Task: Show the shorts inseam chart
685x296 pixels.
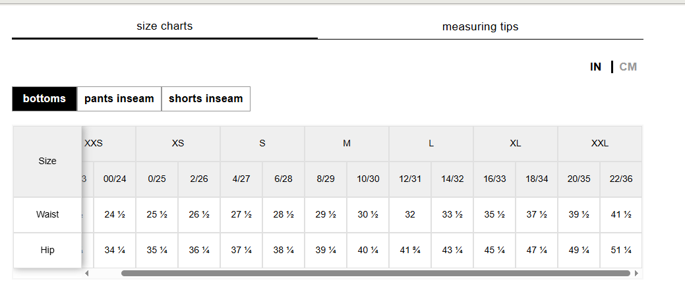Action: point(206,99)
